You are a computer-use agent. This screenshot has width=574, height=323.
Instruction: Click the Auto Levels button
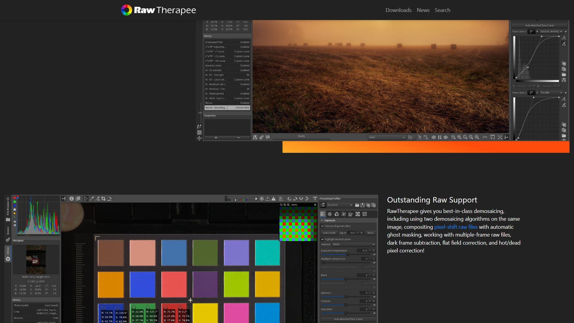point(329,233)
